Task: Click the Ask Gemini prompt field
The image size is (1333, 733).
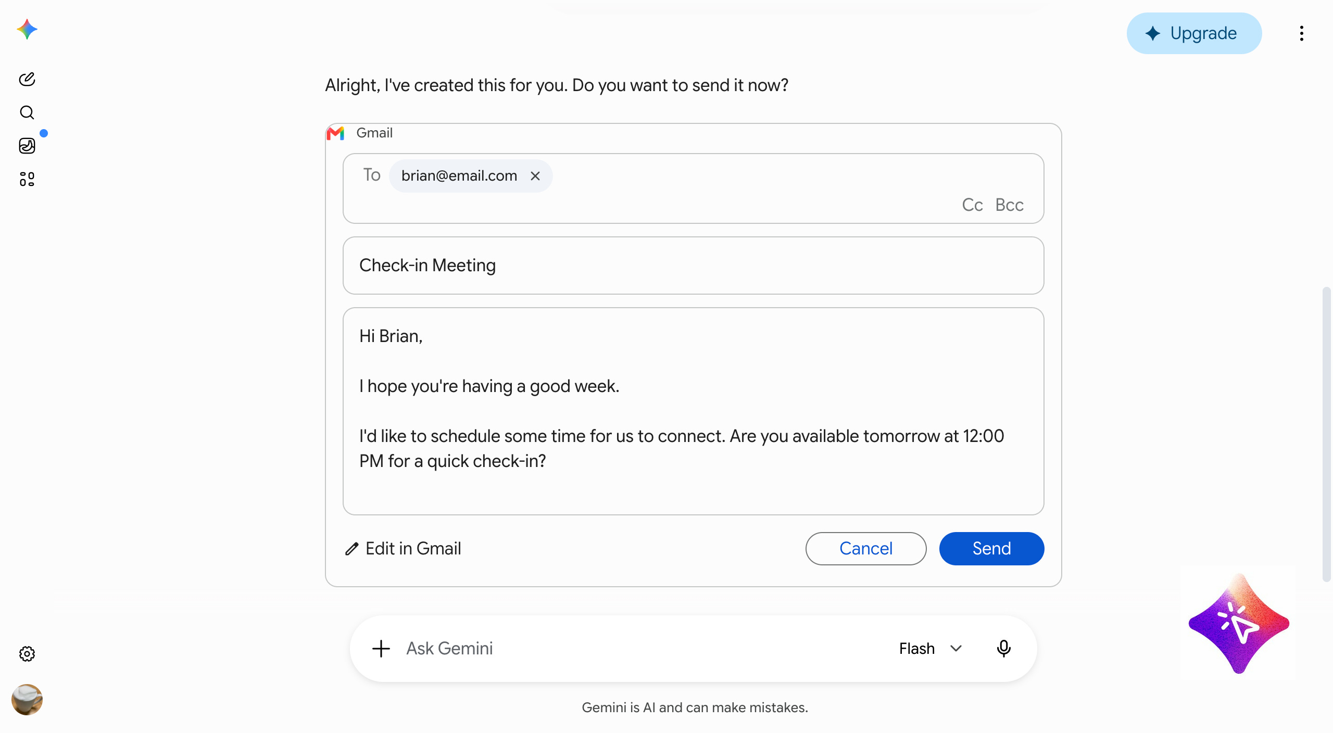Action: point(640,649)
